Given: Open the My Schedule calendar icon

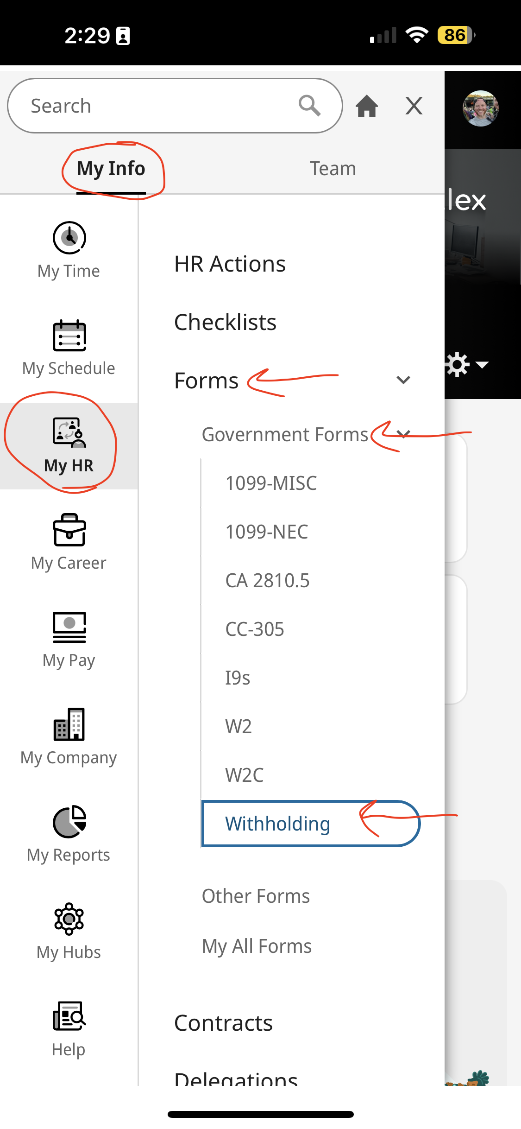Looking at the screenshot, I should point(69,336).
